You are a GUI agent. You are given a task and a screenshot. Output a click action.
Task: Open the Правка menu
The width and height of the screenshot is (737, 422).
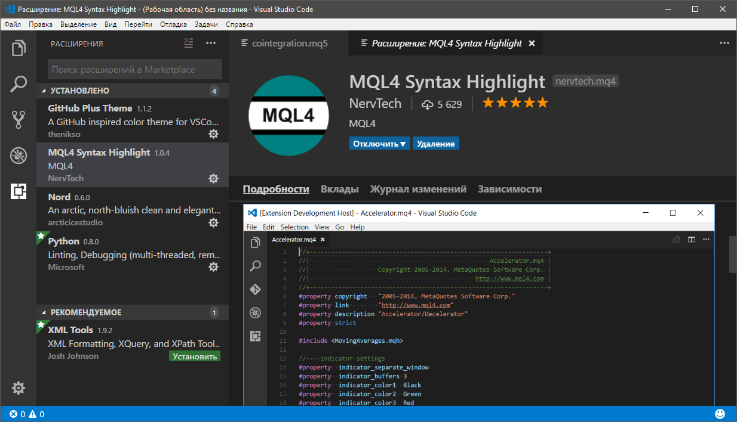41,24
